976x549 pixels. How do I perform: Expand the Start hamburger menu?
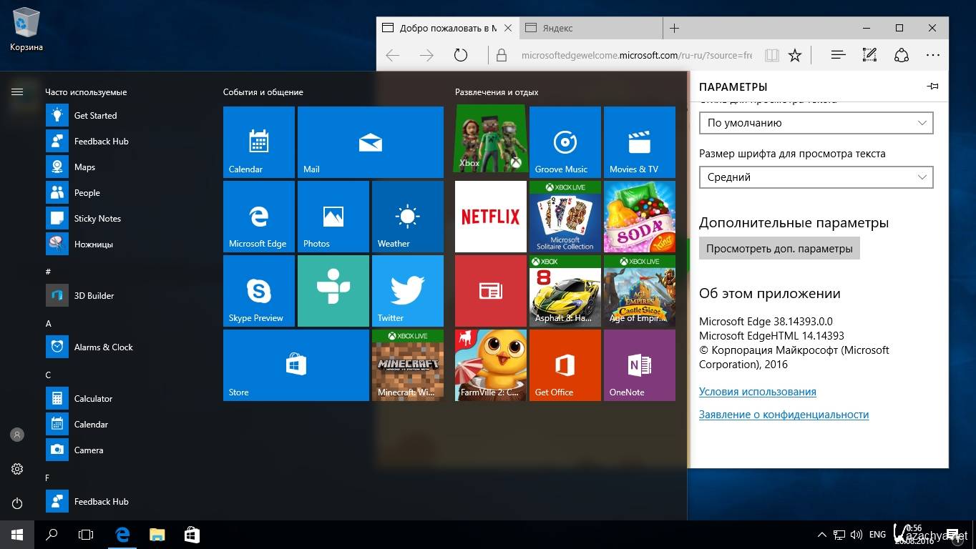coord(17,91)
